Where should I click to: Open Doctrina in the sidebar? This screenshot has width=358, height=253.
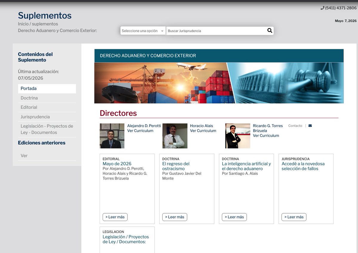click(x=47, y=98)
